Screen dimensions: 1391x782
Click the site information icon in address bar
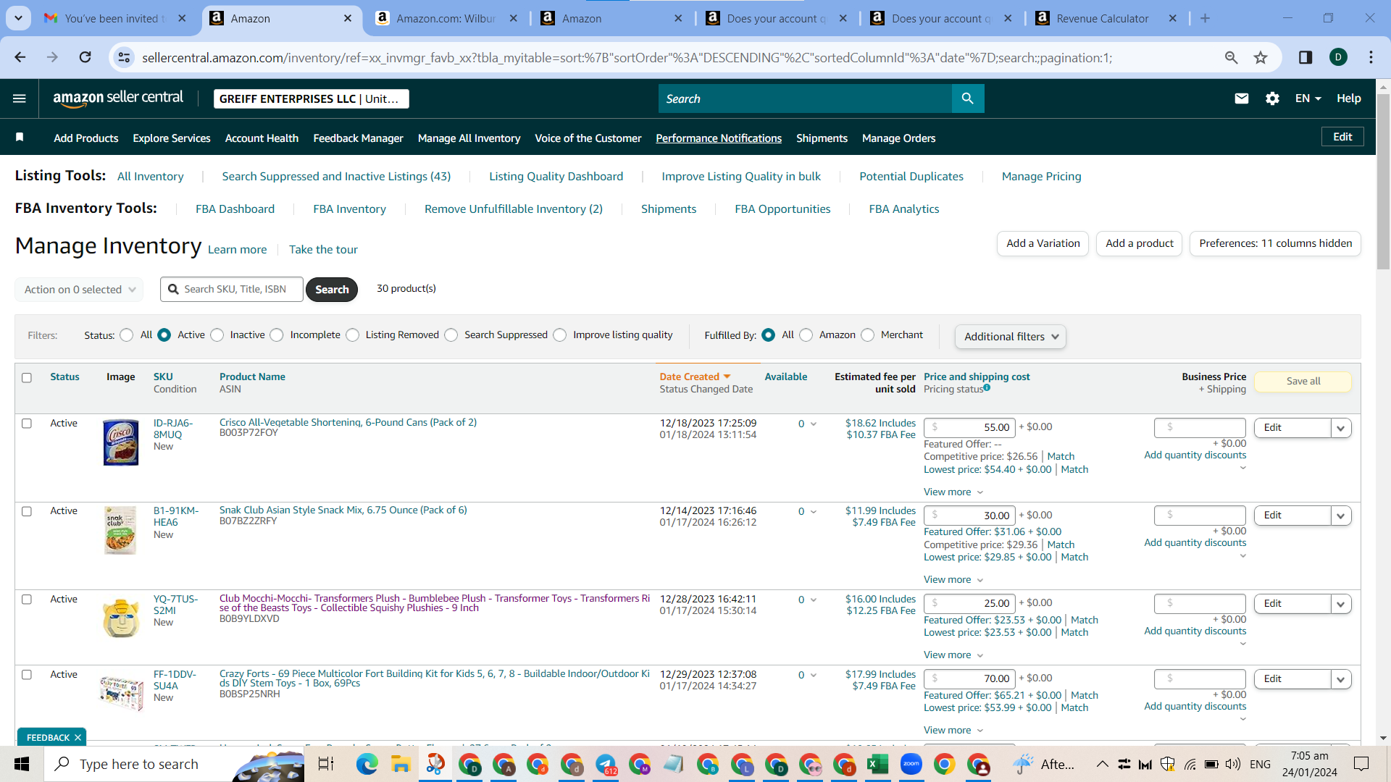pos(125,57)
